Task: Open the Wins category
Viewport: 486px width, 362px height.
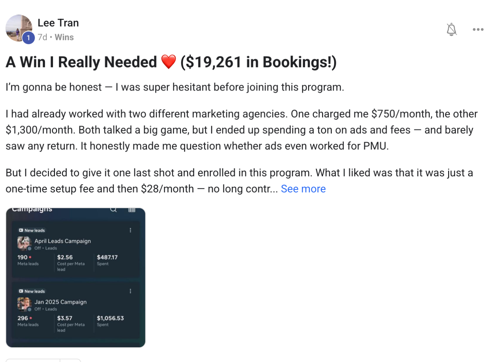Action: (64, 37)
